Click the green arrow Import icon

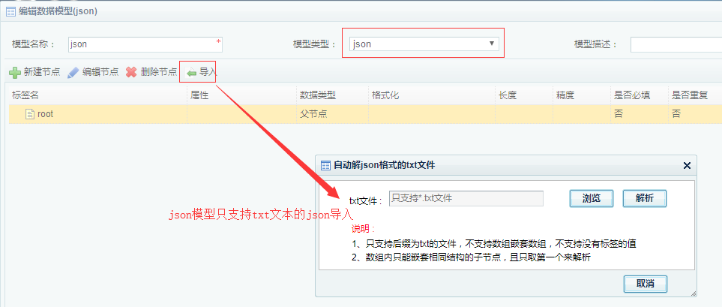tap(191, 73)
